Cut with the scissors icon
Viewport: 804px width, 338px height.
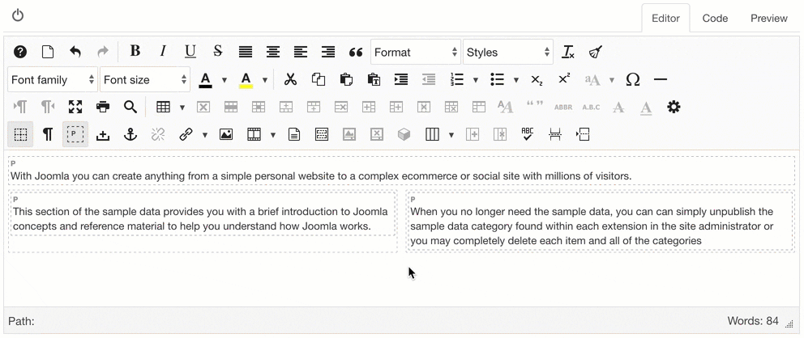point(291,79)
